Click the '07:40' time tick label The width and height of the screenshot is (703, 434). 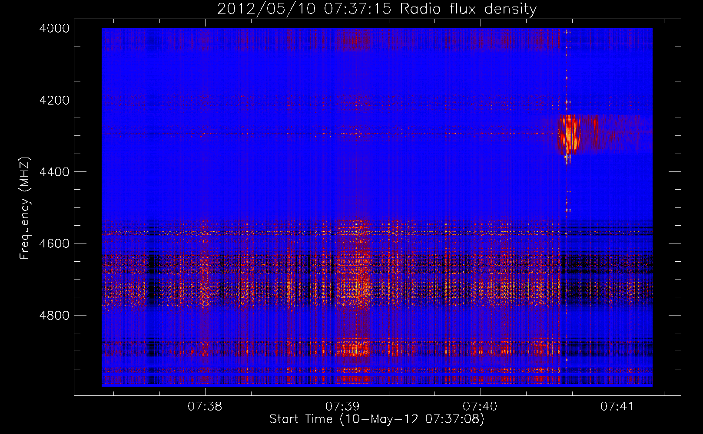(480, 407)
